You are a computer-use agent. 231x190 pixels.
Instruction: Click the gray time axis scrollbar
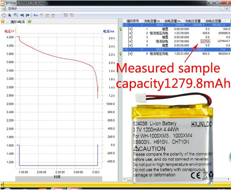click(58, 178)
